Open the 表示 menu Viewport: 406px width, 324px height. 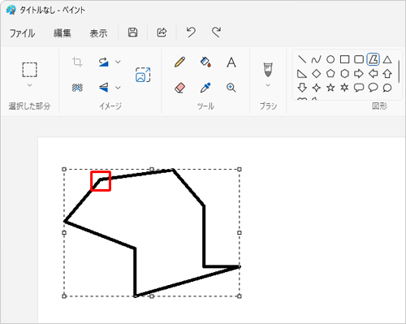pos(98,33)
